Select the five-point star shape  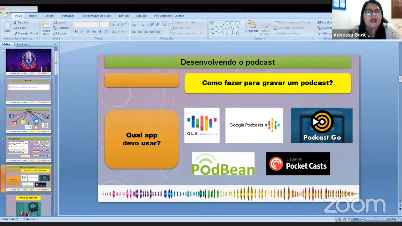(x=237, y=33)
